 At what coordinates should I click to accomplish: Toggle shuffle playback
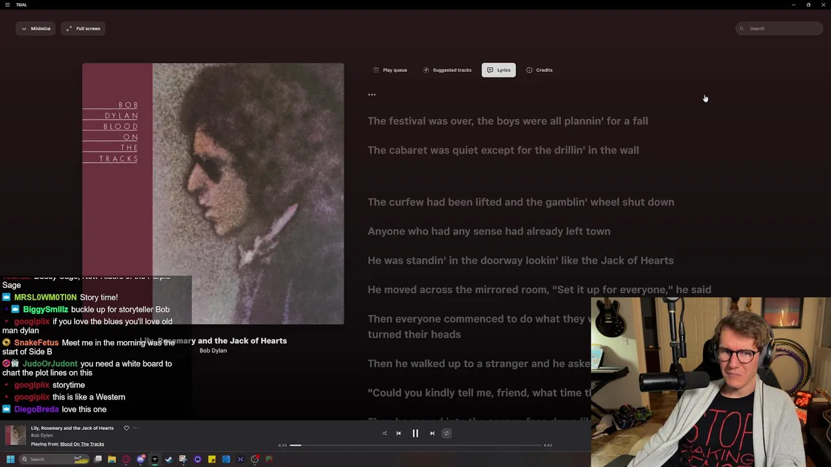(384, 433)
